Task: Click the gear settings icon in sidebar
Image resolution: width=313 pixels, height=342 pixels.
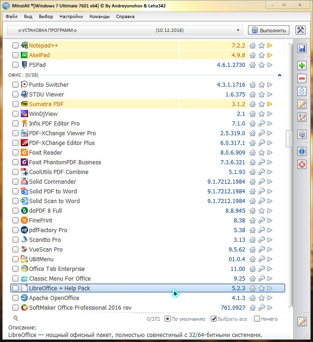Action: tap(302, 134)
